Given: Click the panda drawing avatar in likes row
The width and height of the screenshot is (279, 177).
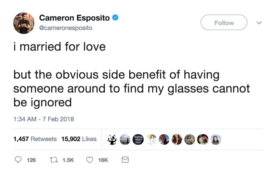Looking at the screenshot, I should click(112, 139).
